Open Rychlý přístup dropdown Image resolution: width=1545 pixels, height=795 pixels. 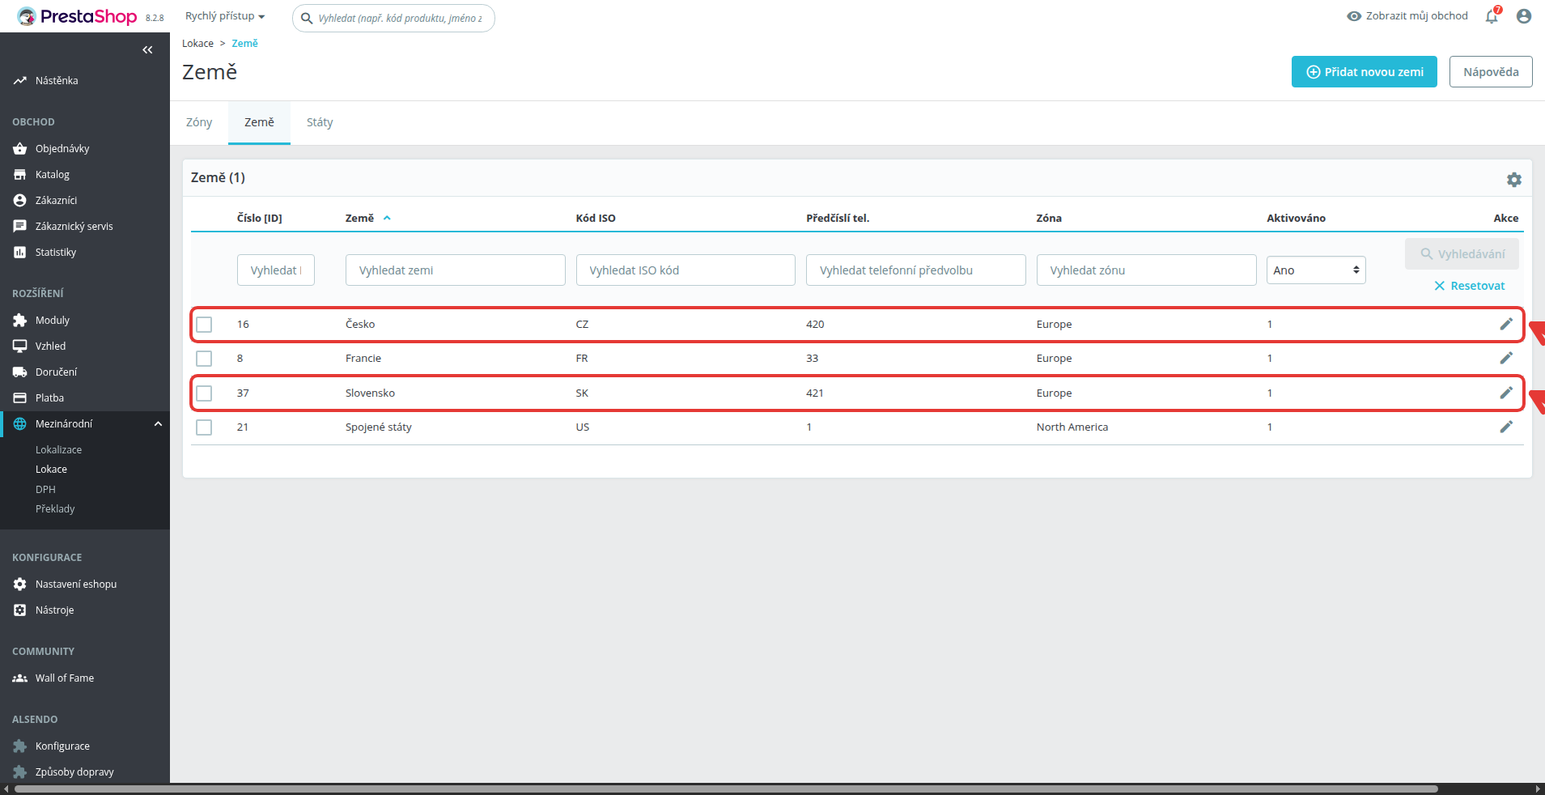click(x=225, y=16)
